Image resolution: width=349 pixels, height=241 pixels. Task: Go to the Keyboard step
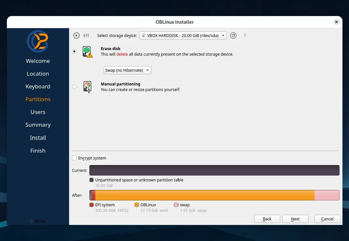[38, 86]
